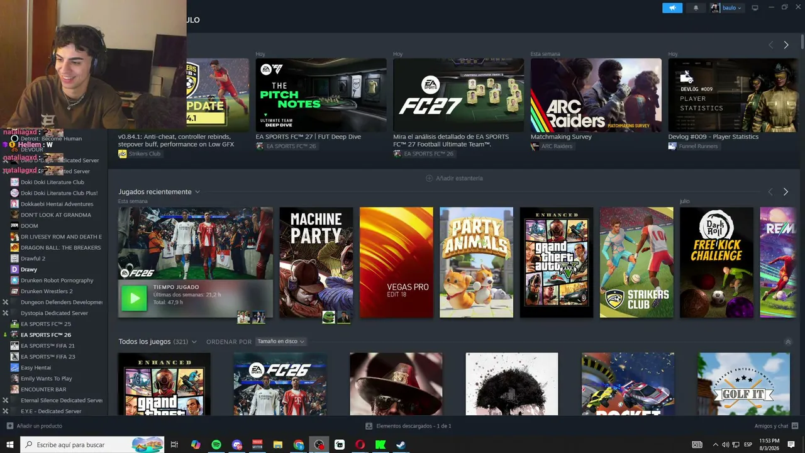Open ARC Raiders Matchmaking Survey news
Screen dimensions: 805x453
coord(596,95)
